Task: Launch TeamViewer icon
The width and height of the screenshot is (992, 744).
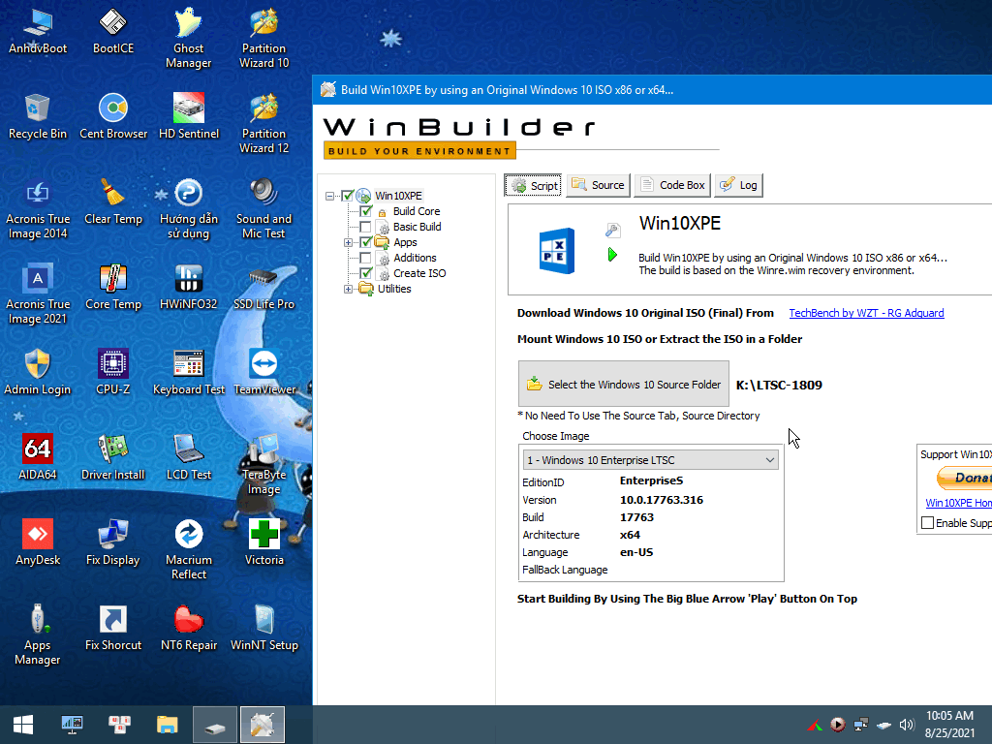Action: [263, 372]
